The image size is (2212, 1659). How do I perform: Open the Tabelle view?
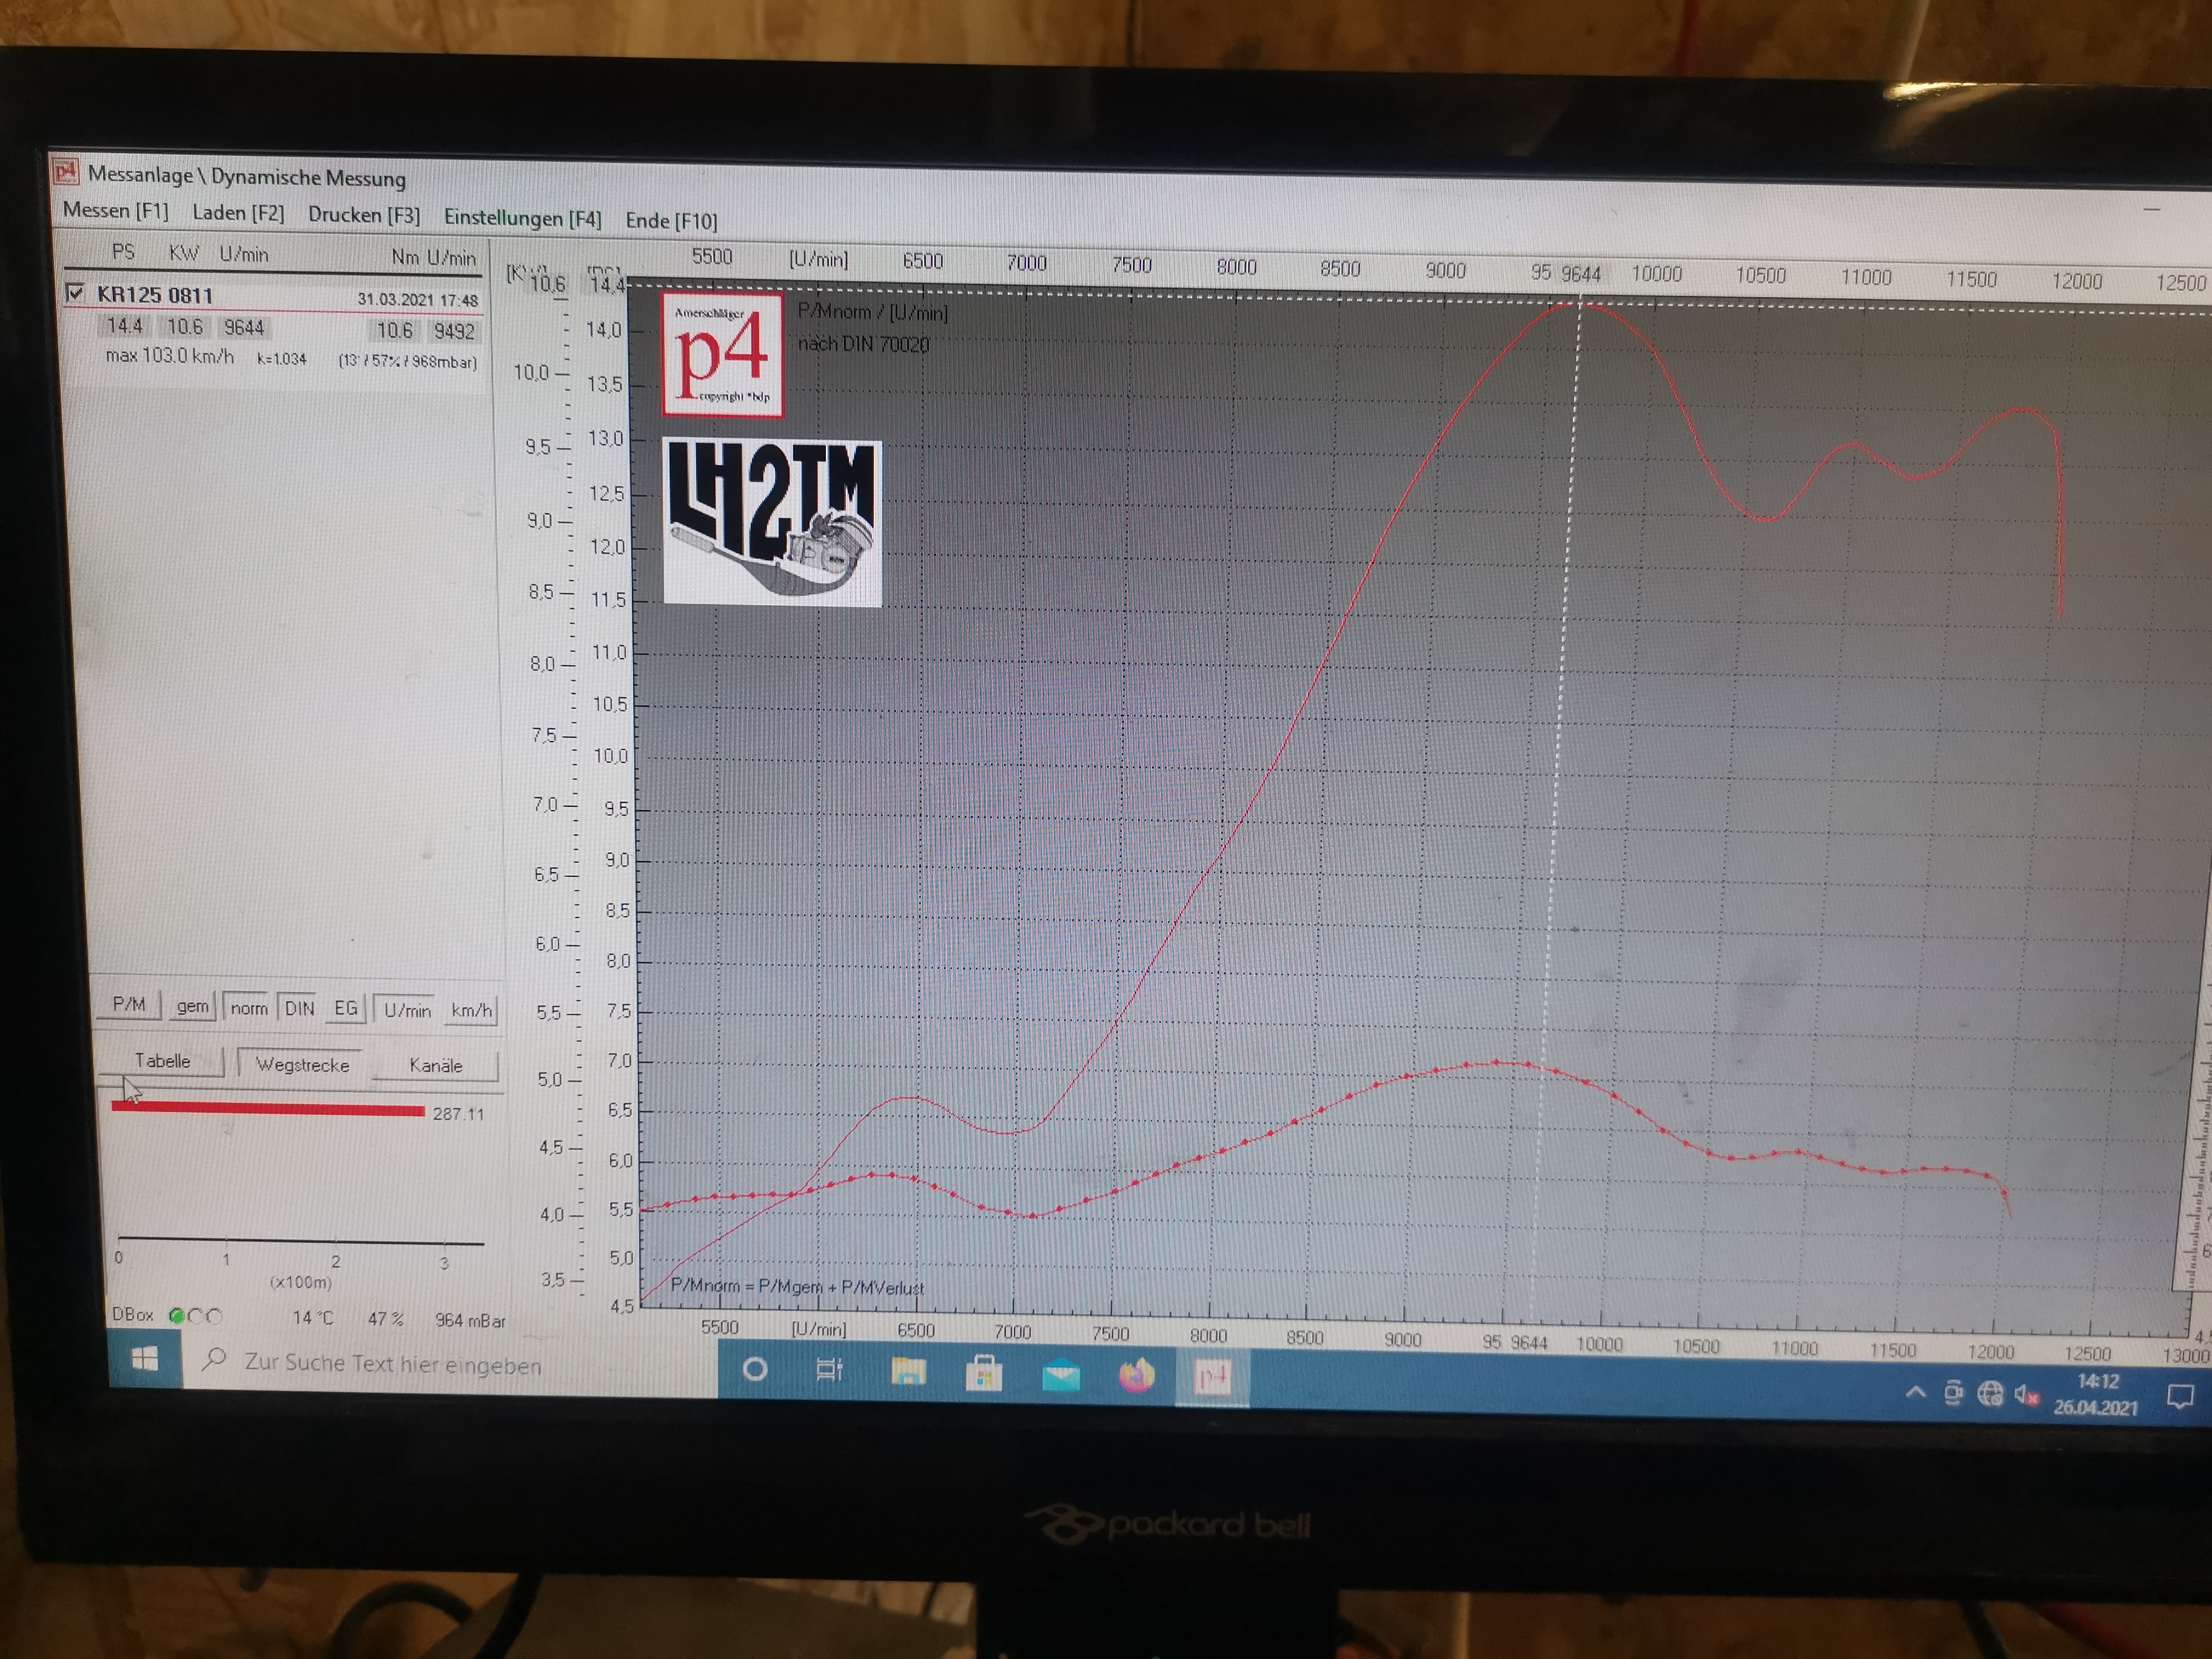(x=162, y=1061)
